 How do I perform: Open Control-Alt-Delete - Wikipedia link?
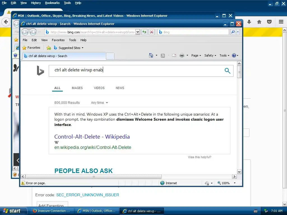(x=92, y=137)
